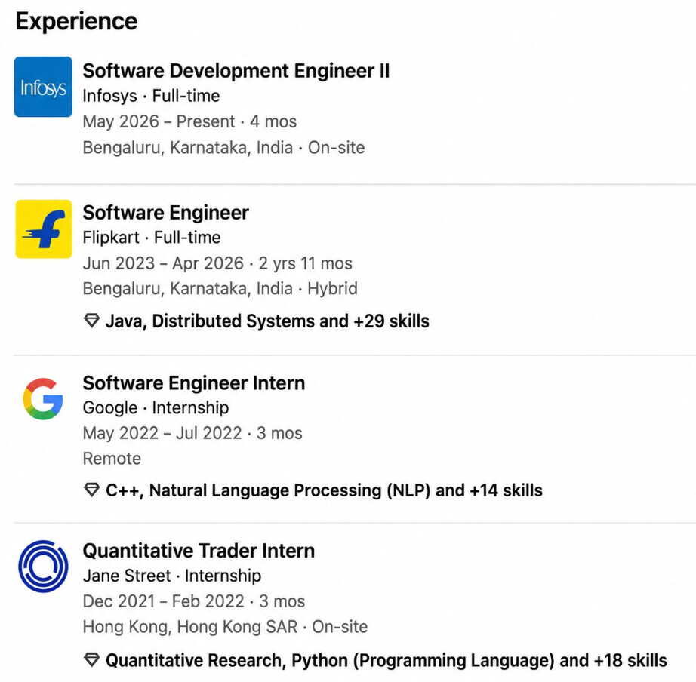Click the diamond skills icon under Jane Street

(91, 660)
